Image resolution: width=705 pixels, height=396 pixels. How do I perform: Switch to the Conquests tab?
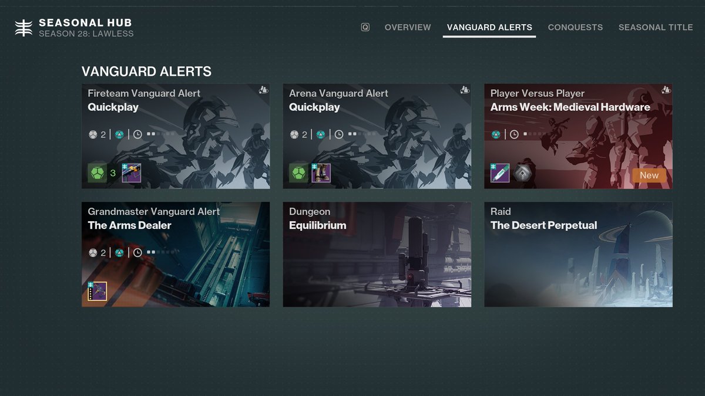point(575,28)
